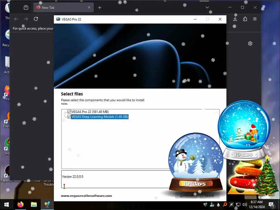Click the white snowflake tray icon
The height and width of the screenshot is (210, 280).
231,205
